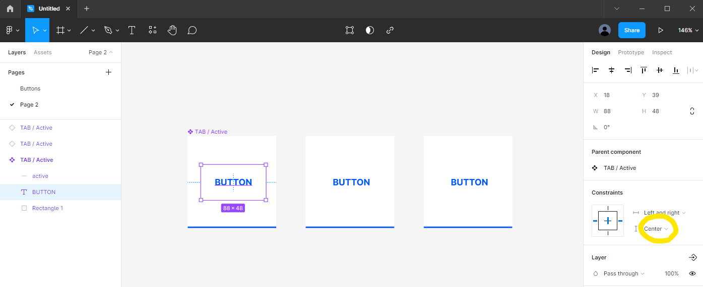Click the create link icon
Image resolution: width=703 pixels, height=287 pixels.
[x=390, y=30]
